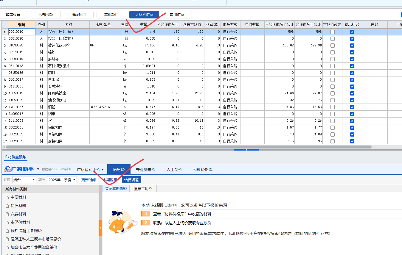Click the orange sidebar collapse handle

pyautogui.click(x=101, y=228)
